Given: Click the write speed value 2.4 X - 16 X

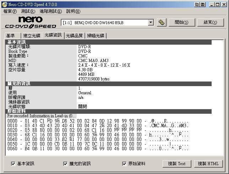Looking at the screenshot, I should point(104,65).
